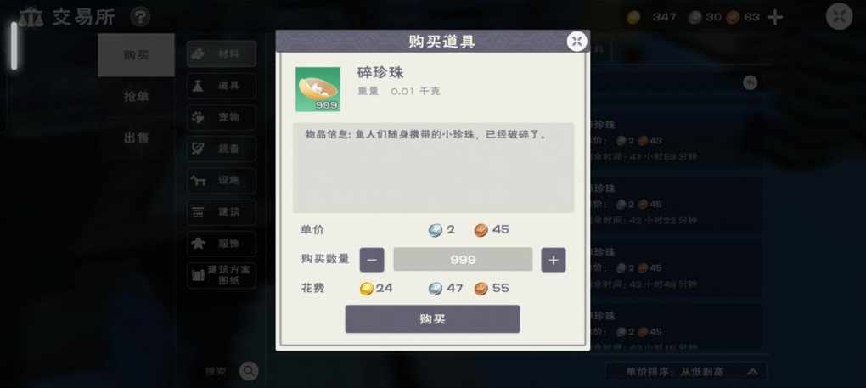866x388 pixels.
Task: Click the search magnifier icon
Action: click(249, 371)
